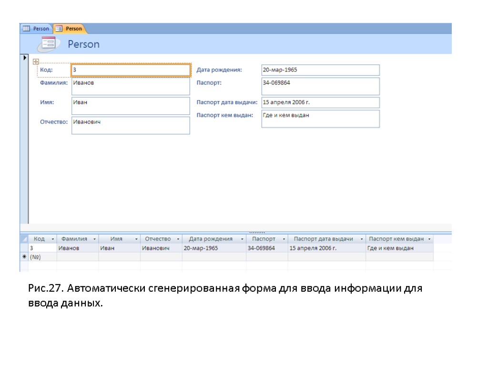
Task: Open the Код column dropdown arrow
Action: 52,239
